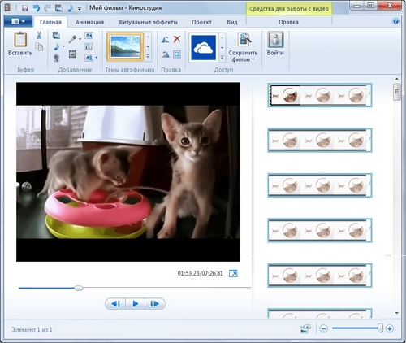Click the zoom time scale slider handle
Screen dimensions: 406x343
click(380, 328)
